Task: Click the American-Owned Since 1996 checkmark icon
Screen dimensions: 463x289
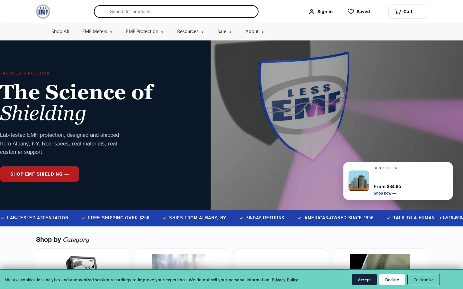Action: tap(300, 218)
